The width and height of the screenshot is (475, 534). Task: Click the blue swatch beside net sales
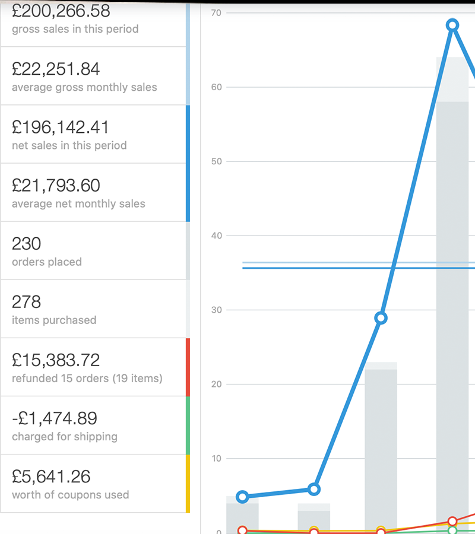pyautogui.click(x=188, y=161)
